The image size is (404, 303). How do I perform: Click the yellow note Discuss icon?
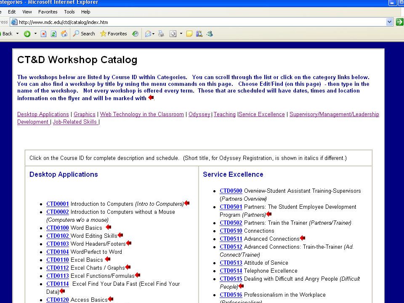[189, 34]
